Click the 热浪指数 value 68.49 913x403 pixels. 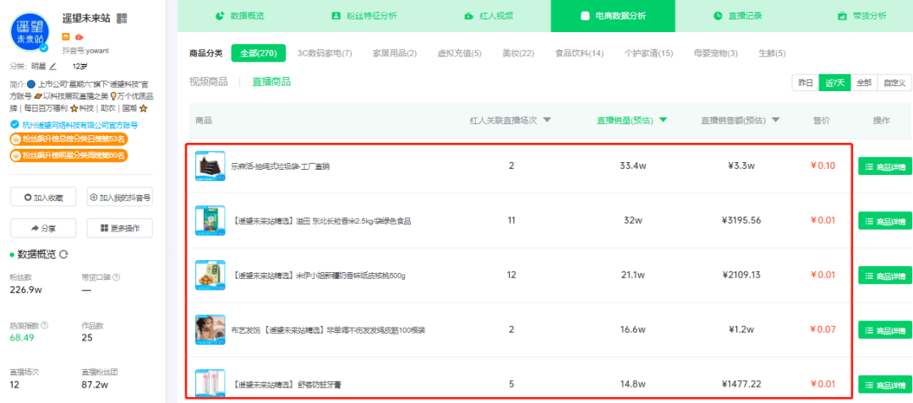tap(21, 337)
